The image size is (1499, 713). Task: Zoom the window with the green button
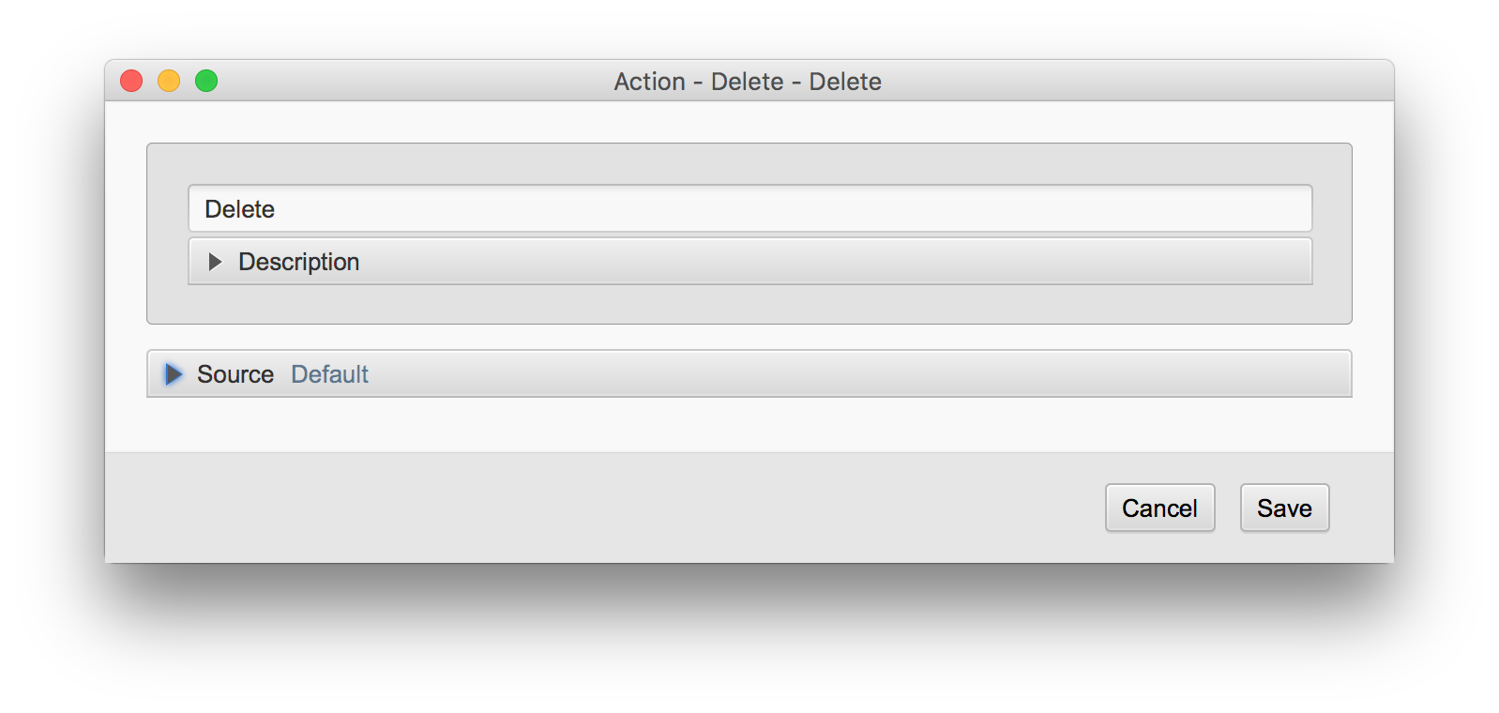(206, 82)
